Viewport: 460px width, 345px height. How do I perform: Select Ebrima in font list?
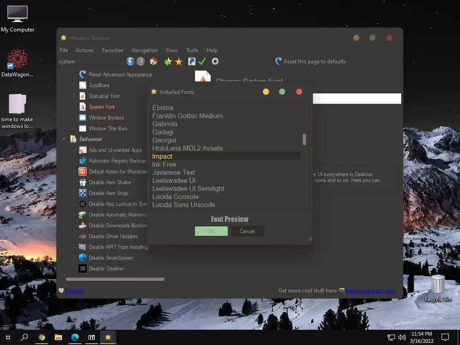[x=226, y=108]
